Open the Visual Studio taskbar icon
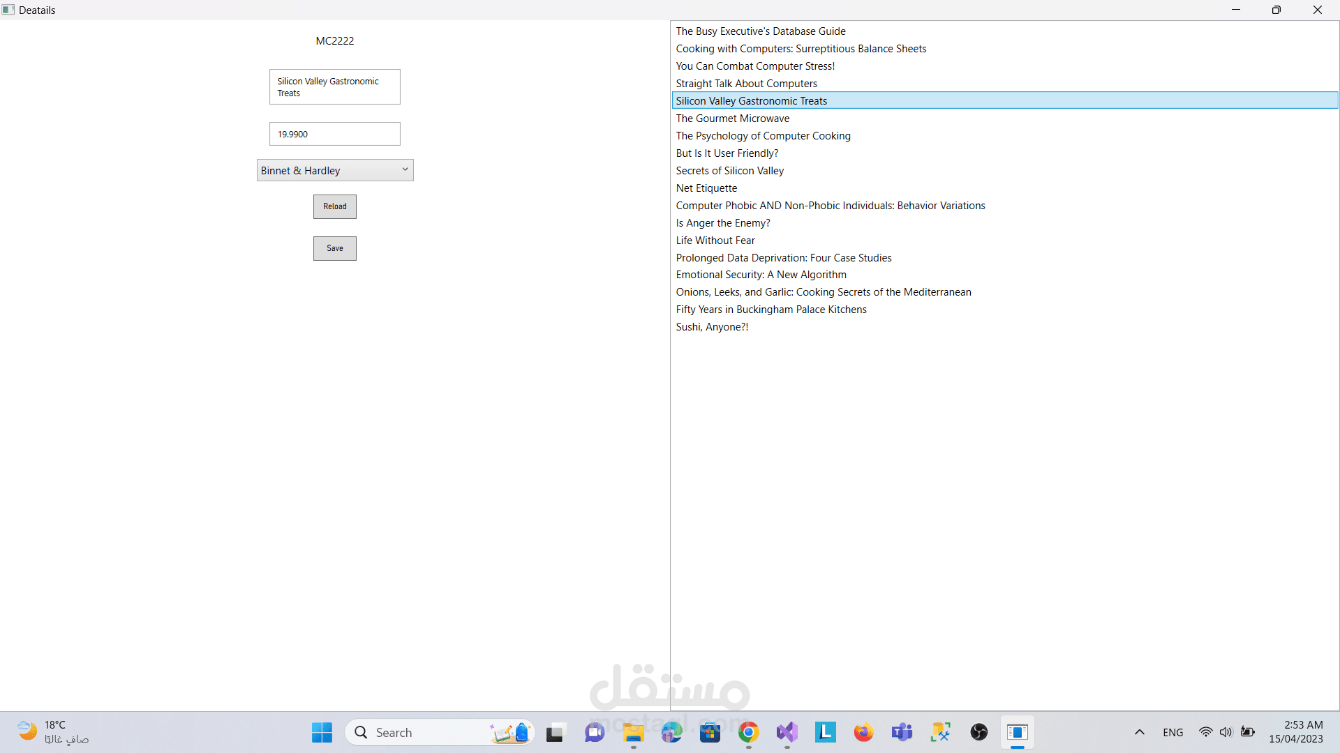The image size is (1340, 753). (787, 732)
